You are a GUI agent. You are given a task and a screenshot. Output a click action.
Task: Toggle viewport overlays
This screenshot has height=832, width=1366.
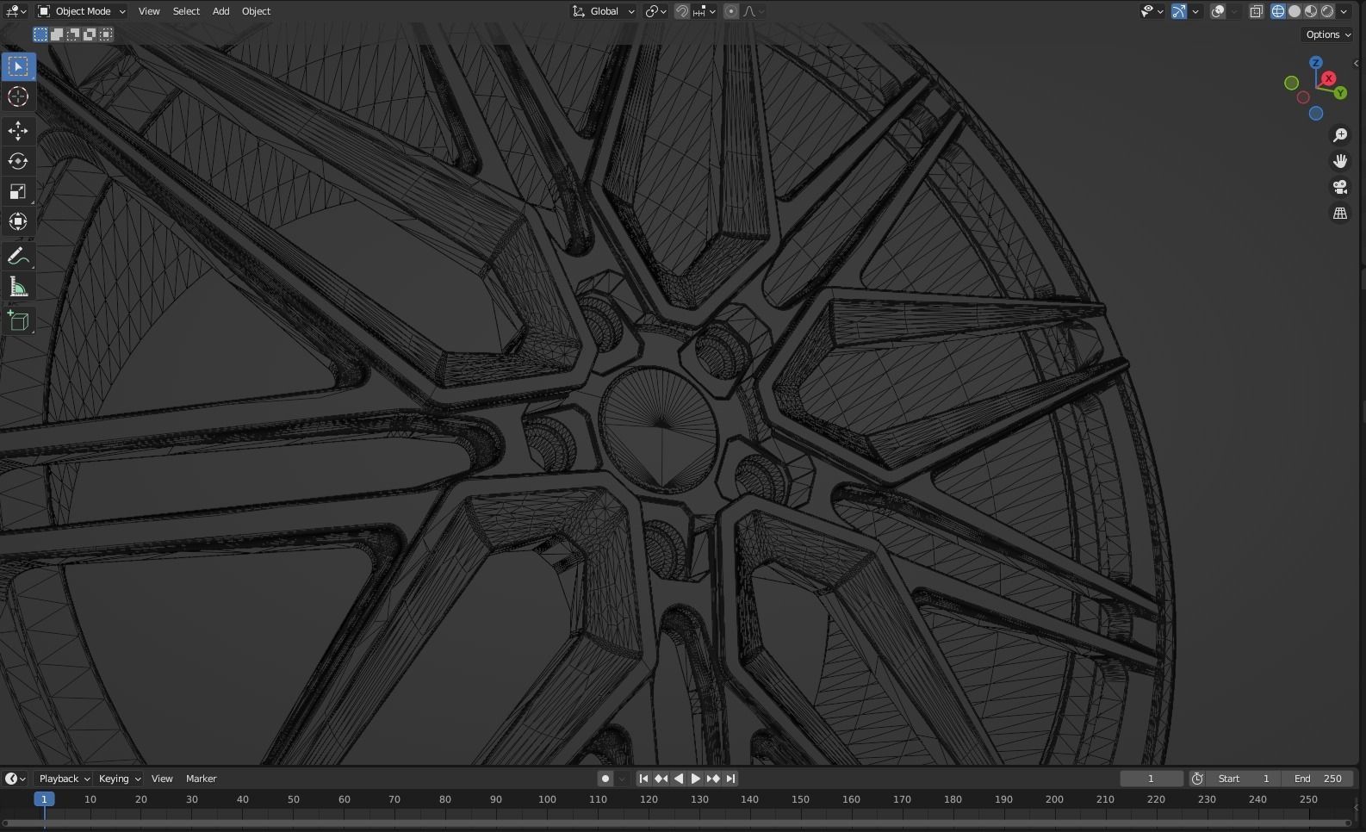(x=1218, y=11)
